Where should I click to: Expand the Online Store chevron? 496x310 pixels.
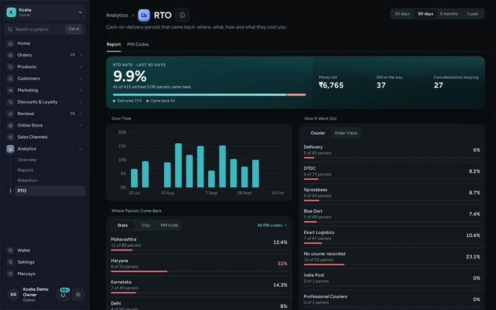[x=81, y=125]
